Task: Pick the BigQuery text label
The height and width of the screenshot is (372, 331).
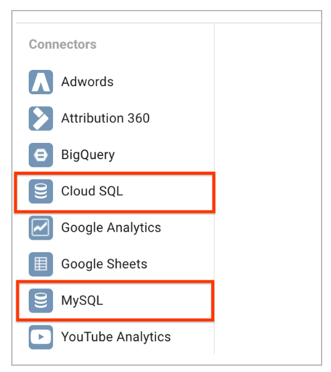Action: (x=88, y=155)
